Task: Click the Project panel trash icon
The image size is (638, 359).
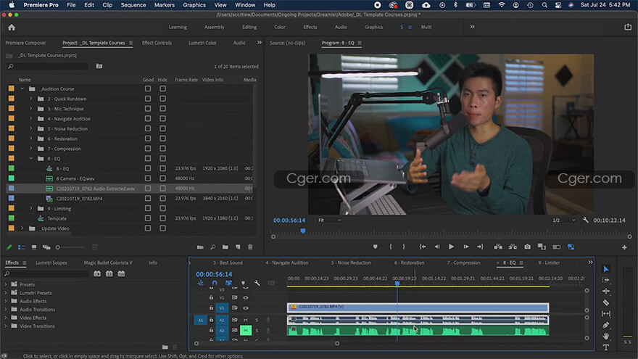Action: pos(250,247)
